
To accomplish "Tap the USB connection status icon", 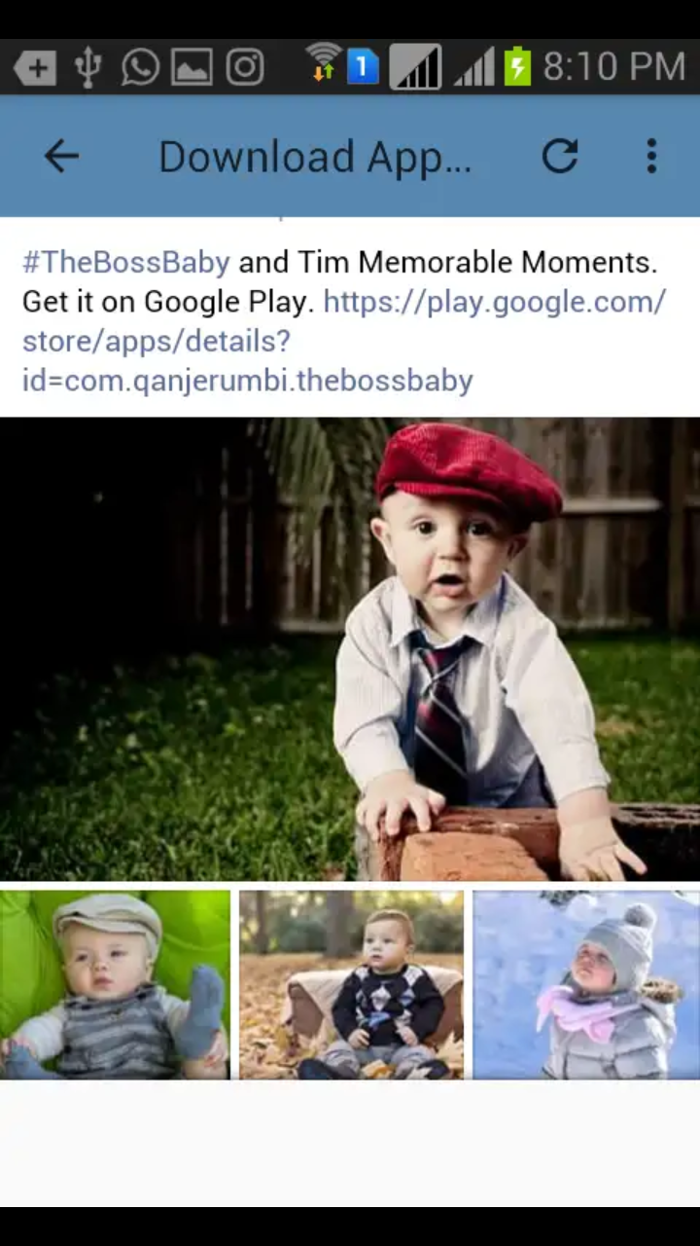I will 87,67.
